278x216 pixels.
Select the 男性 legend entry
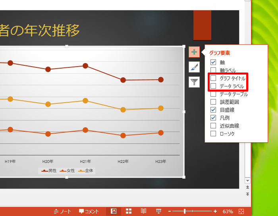coord(49,171)
